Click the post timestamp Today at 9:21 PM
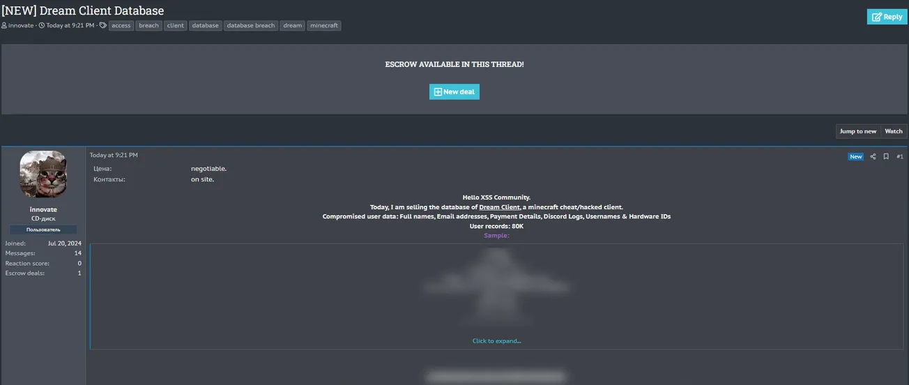This screenshot has width=909, height=385. coord(114,155)
